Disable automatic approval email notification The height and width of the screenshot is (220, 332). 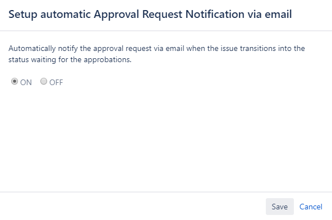pos(44,81)
